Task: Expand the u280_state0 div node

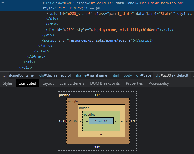Action: 47,13
